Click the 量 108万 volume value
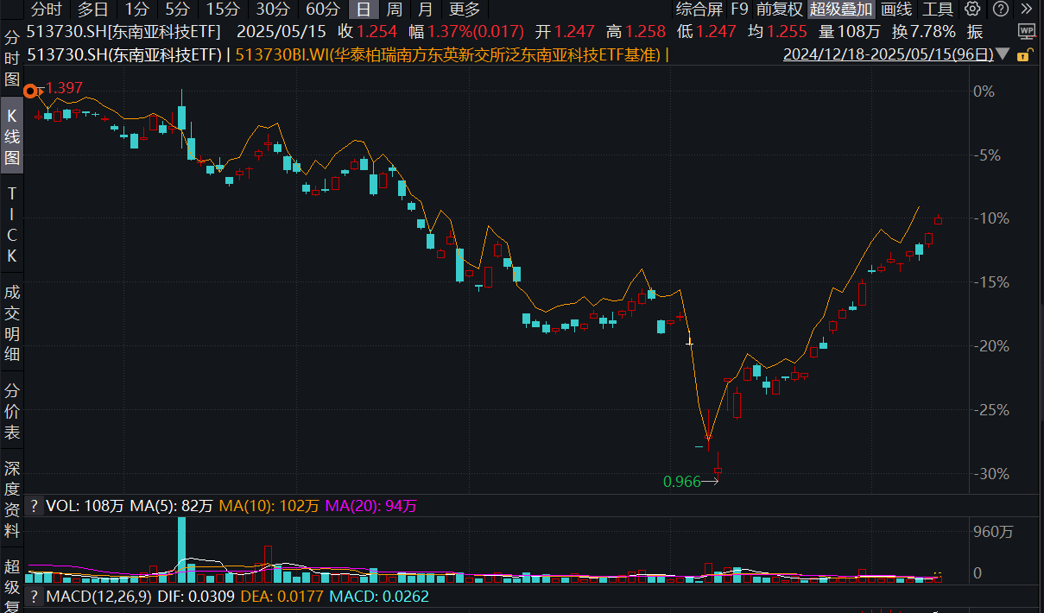The height and width of the screenshot is (613, 1044). 850,32
